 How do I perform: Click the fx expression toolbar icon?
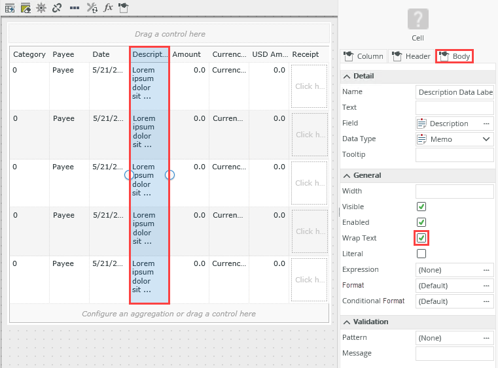(x=109, y=8)
